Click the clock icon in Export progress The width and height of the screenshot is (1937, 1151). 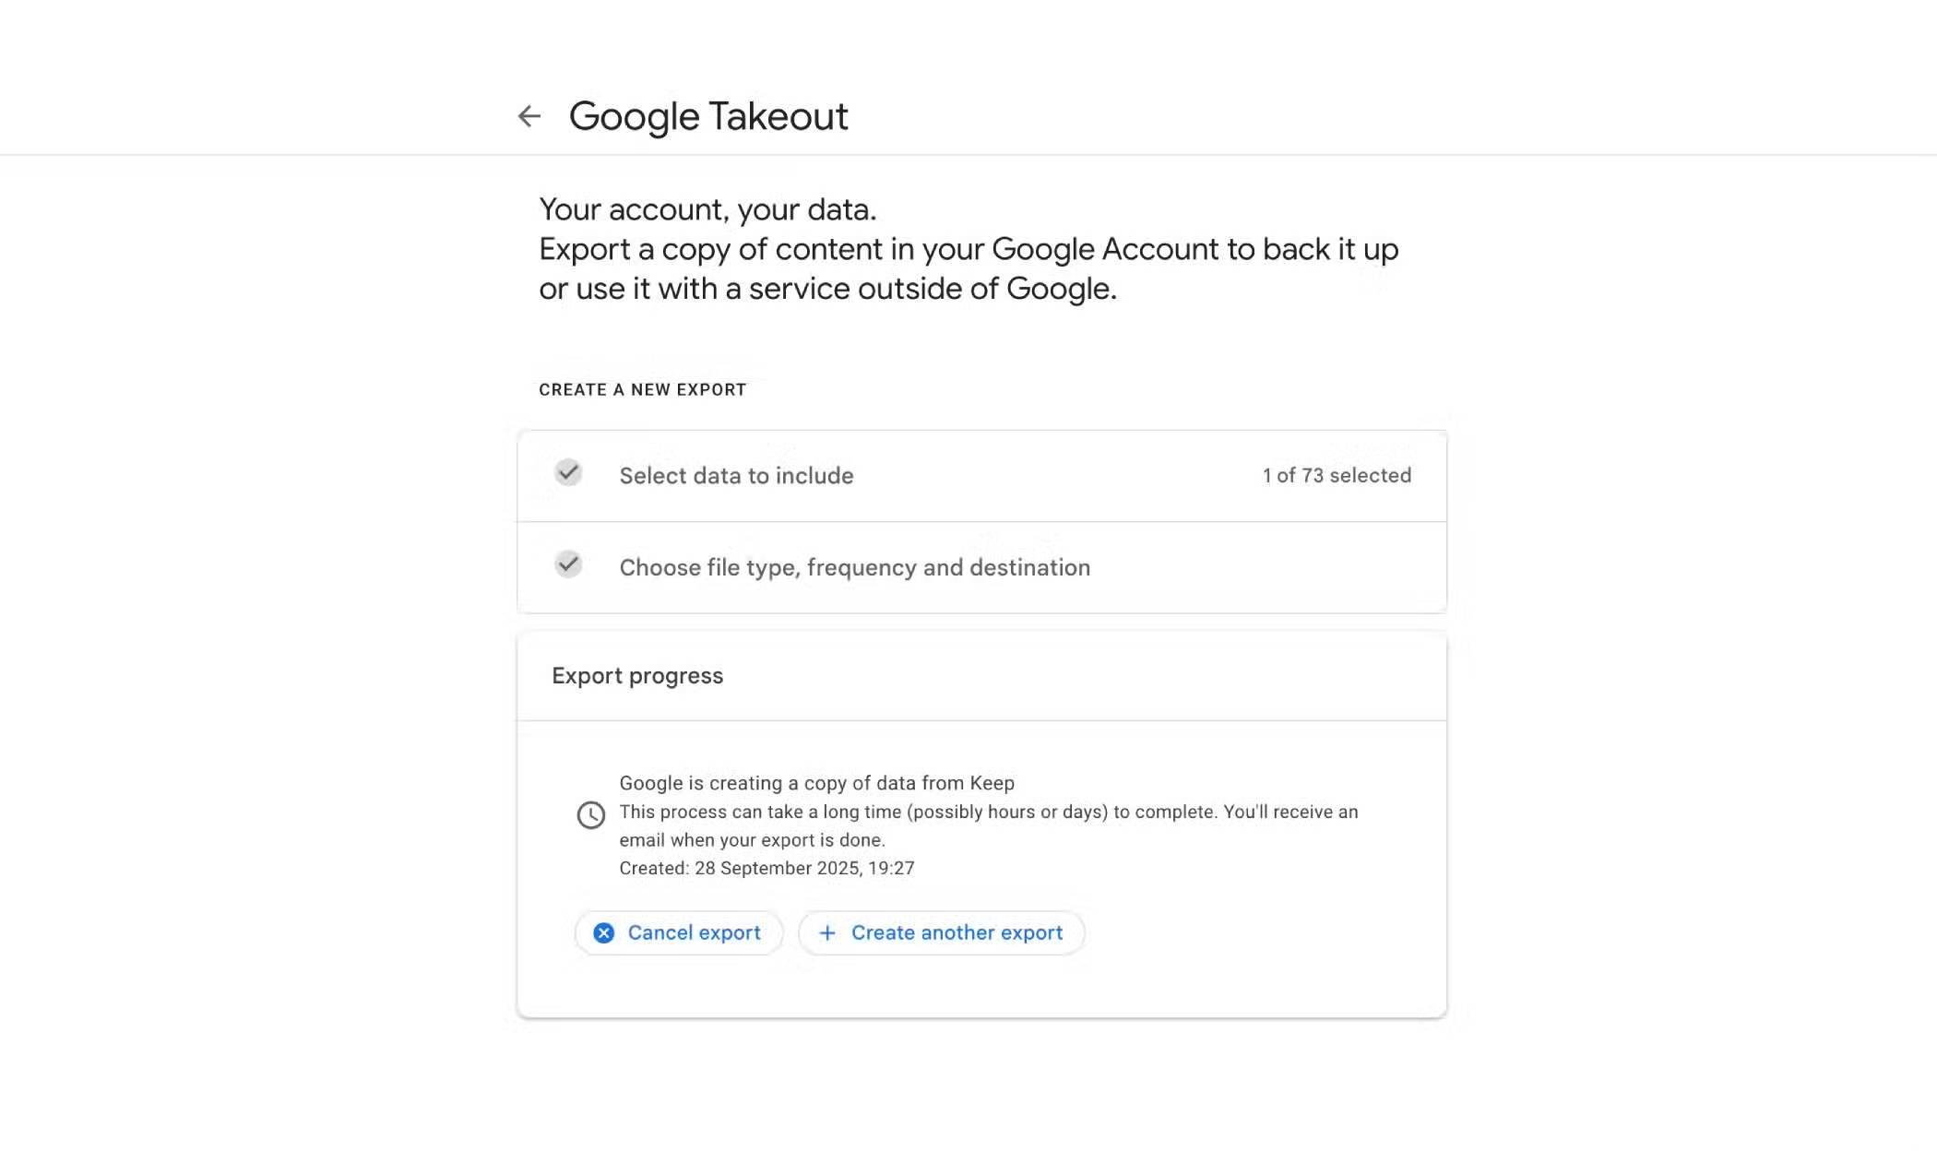pyautogui.click(x=591, y=815)
